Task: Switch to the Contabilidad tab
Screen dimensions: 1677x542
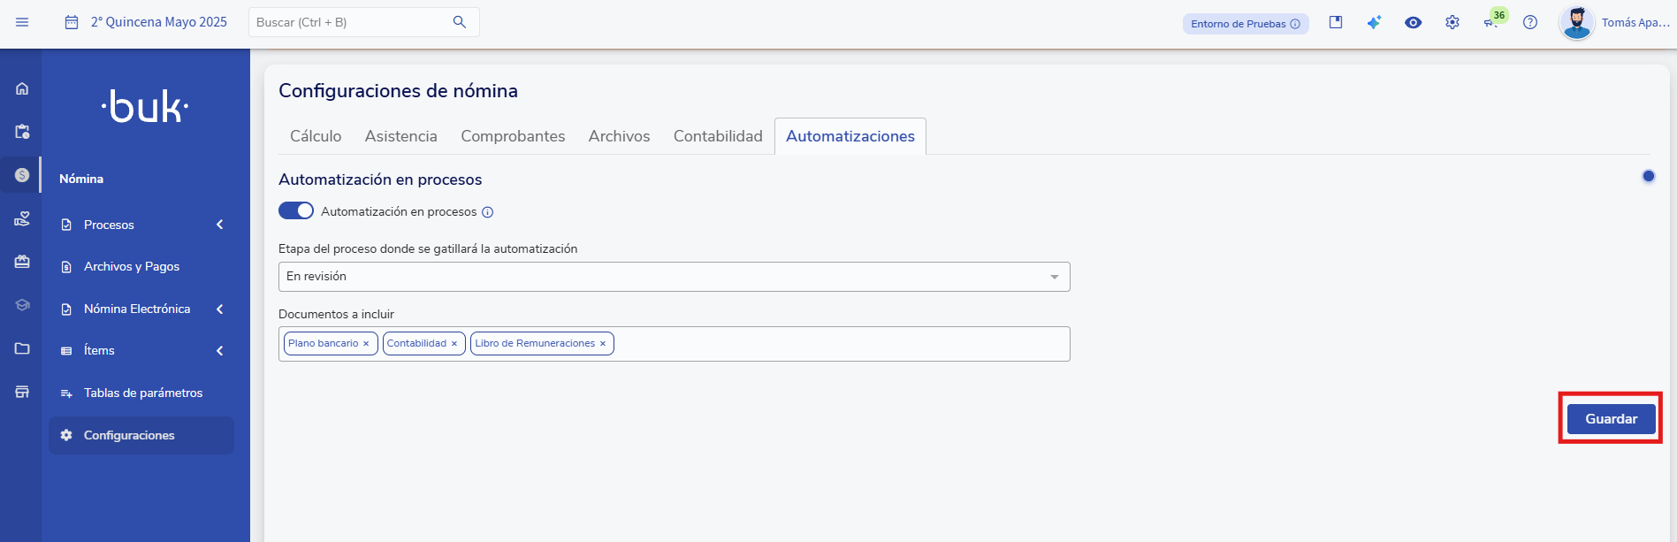Action: click(x=717, y=136)
